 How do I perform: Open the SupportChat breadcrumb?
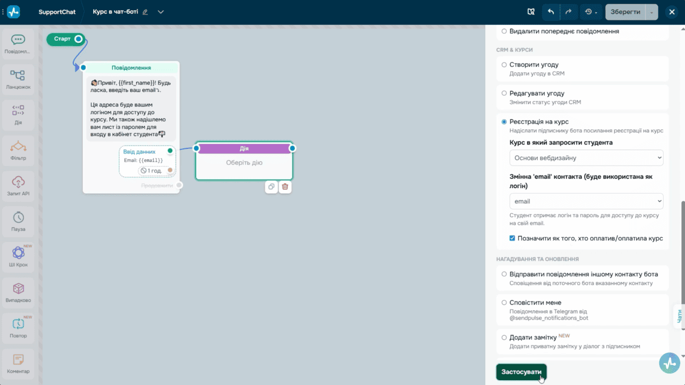(x=57, y=12)
